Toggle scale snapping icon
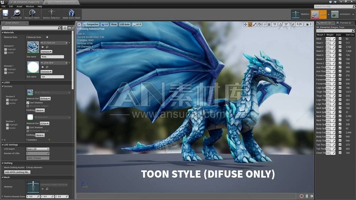This screenshot has height=200, width=356. (293, 25)
